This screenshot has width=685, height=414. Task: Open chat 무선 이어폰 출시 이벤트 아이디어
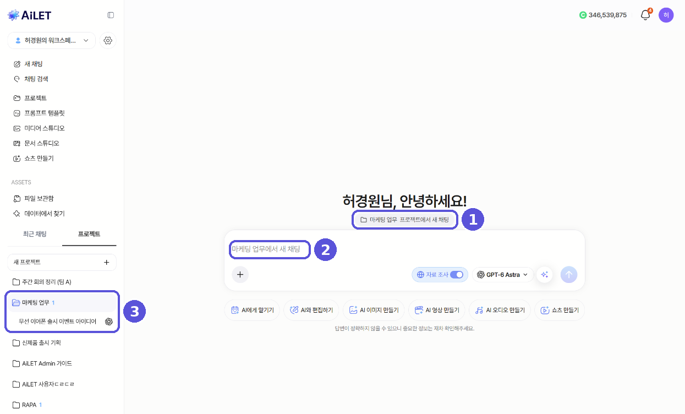click(58, 322)
